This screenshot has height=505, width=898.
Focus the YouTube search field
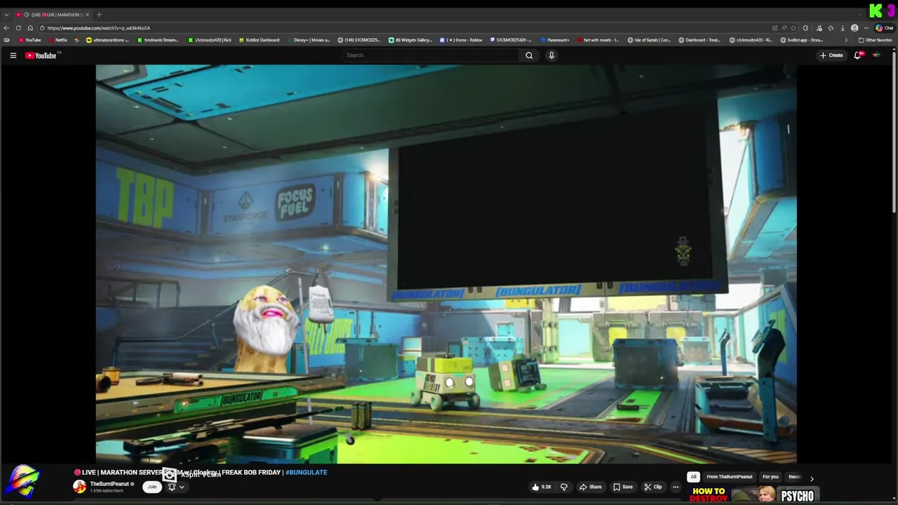click(x=431, y=55)
